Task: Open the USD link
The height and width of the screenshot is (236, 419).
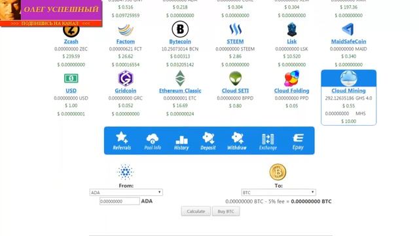Action: [x=71, y=90]
